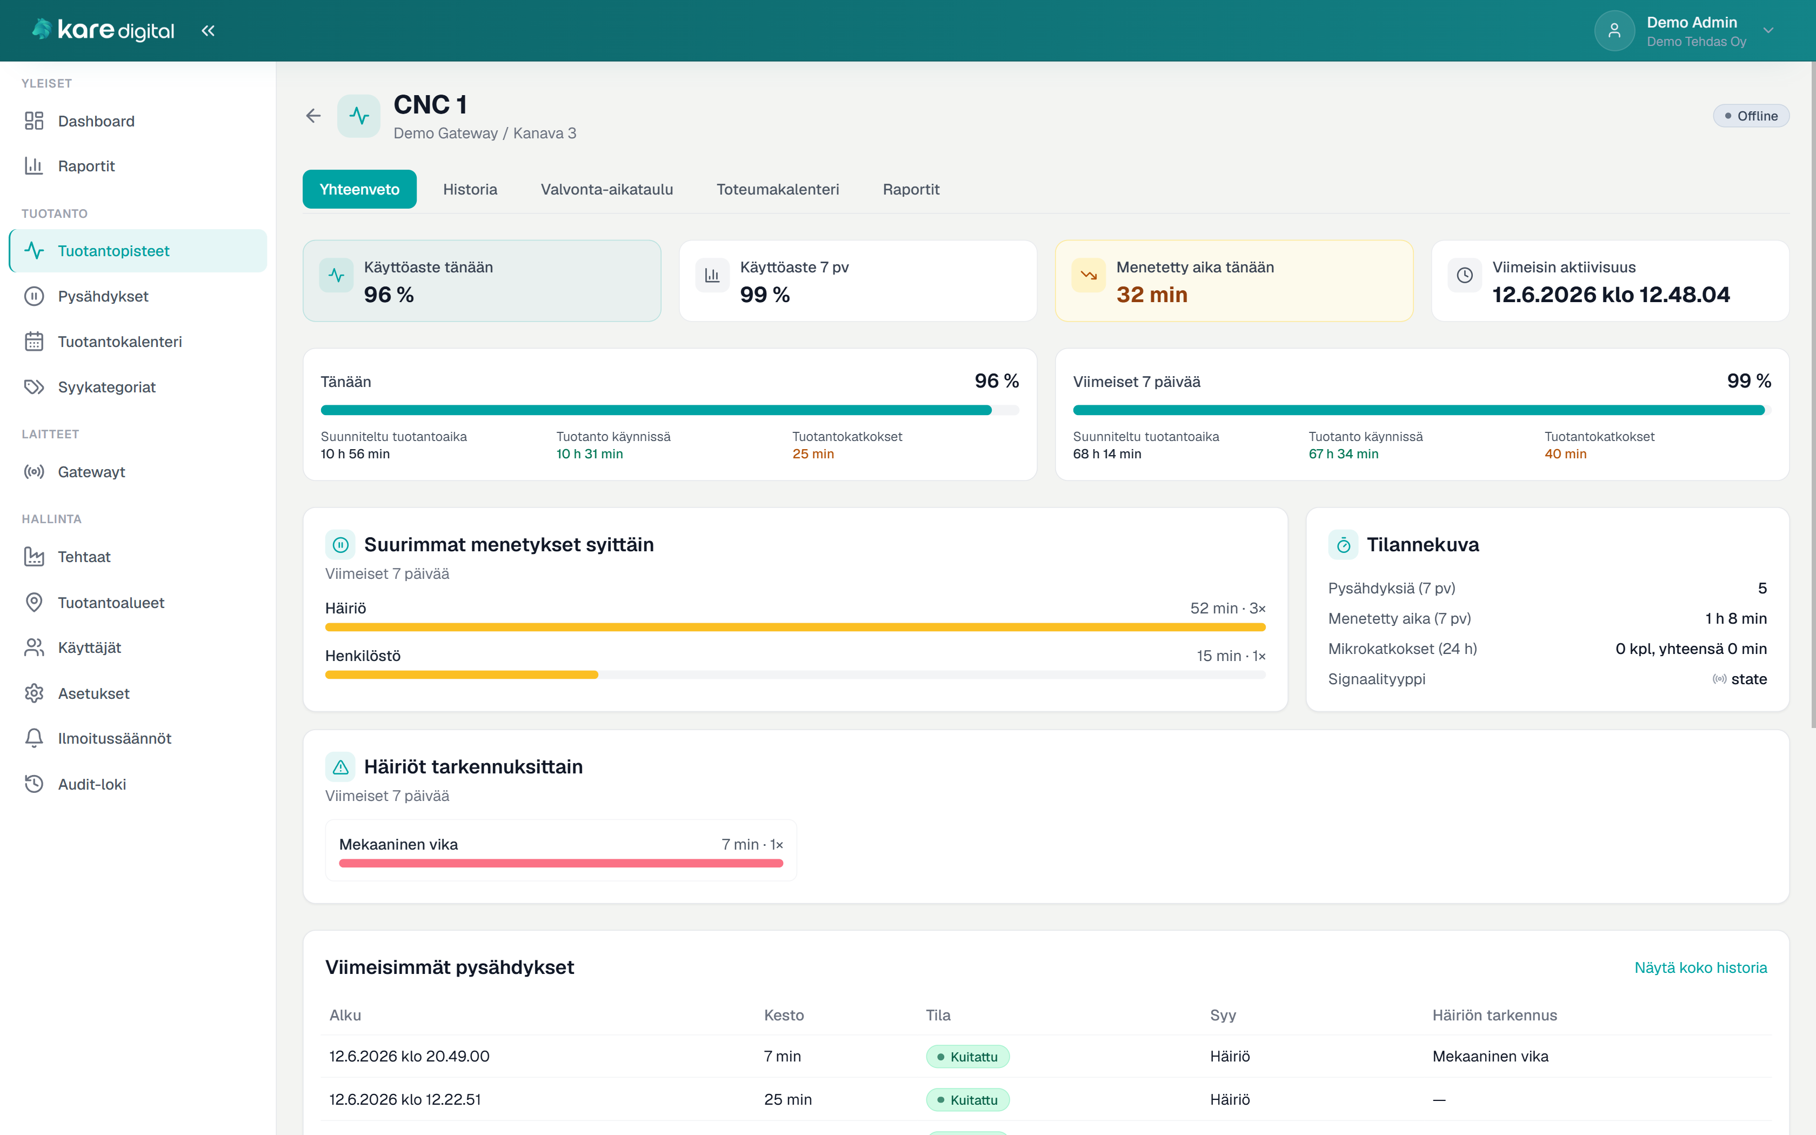Click the Käyttöaste tänään 96 % card

click(482, 281)
